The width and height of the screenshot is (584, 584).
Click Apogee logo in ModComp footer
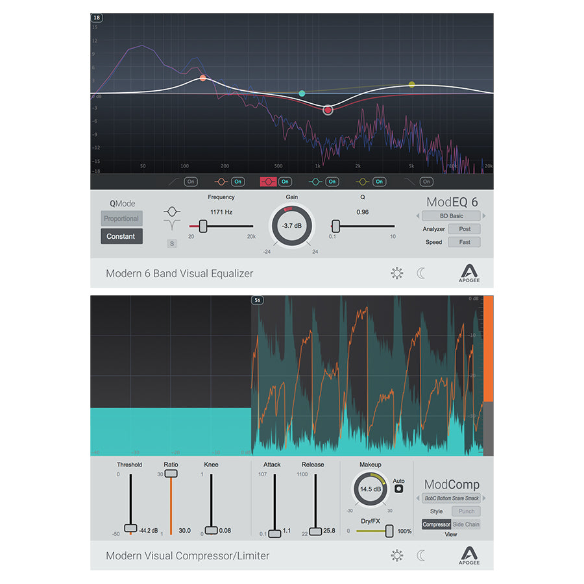(469, 555)
